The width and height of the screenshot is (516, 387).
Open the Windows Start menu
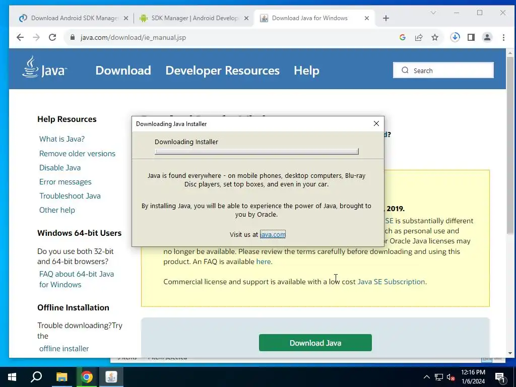click(12, 377)
